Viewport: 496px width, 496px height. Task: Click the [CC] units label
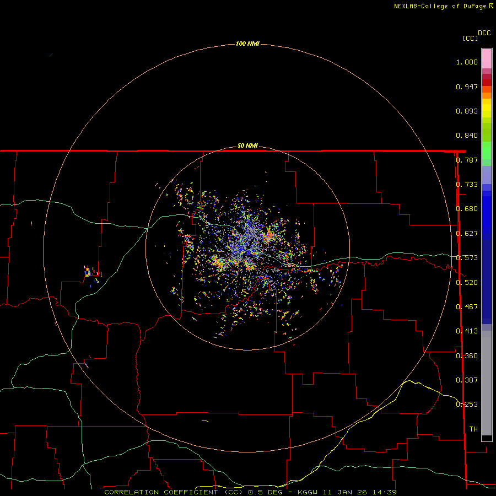point(470,38)
